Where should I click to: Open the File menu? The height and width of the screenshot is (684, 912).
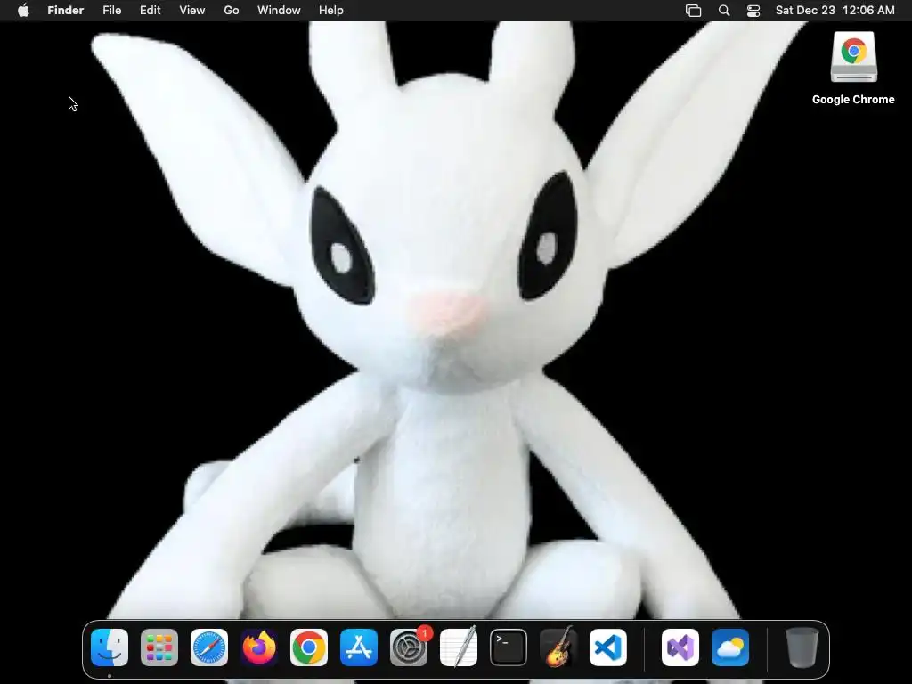click(x=111, y=11)
